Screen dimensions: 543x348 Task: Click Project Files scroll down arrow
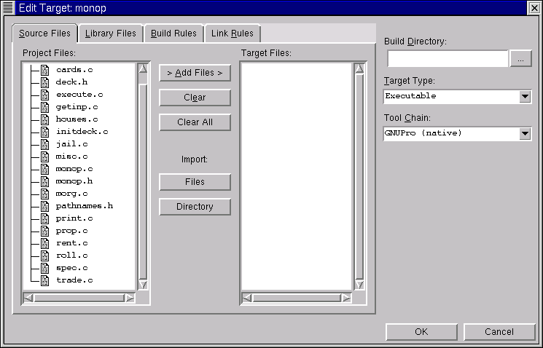(x=143, y=285)
